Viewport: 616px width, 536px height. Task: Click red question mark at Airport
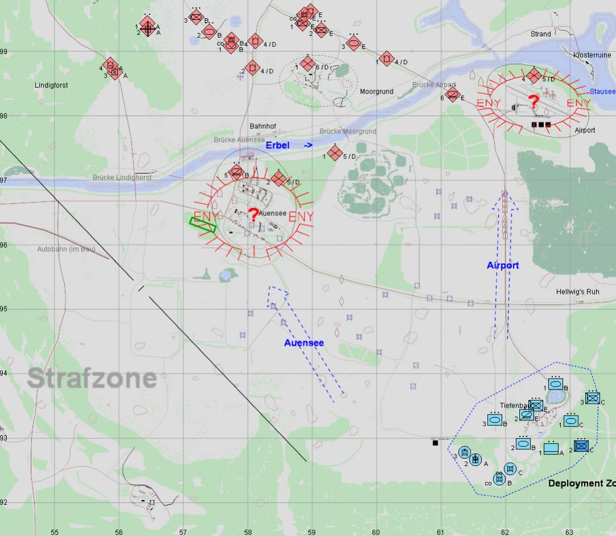click(x=533, y=103)
